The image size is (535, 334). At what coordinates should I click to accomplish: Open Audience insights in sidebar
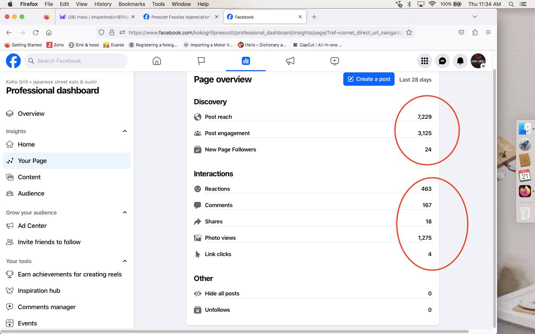coord(67,193)
